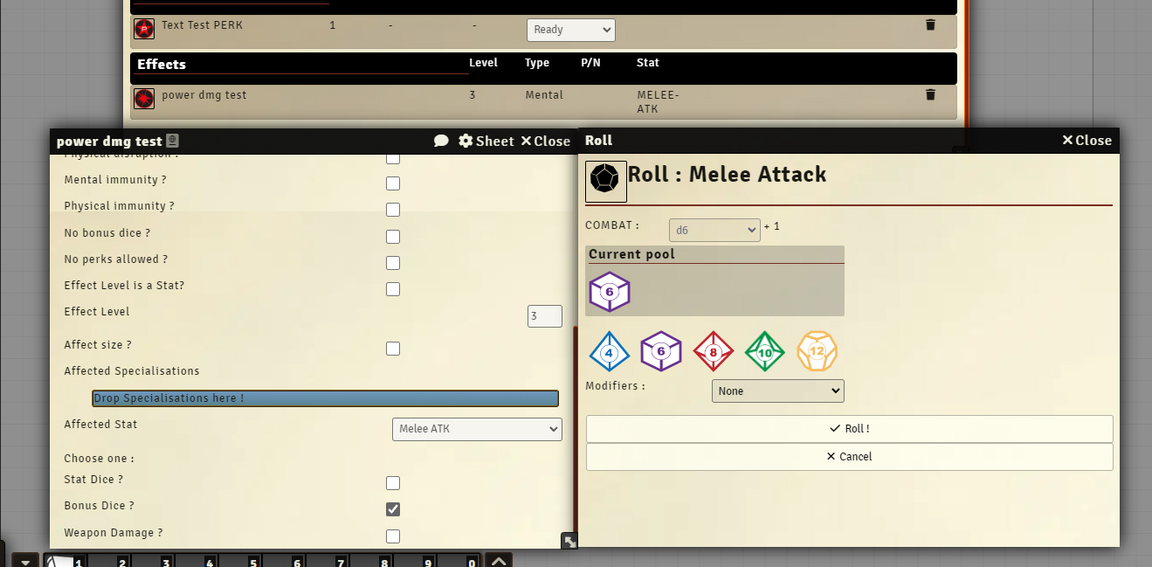Viewport: 1152px width, 567px height.
Task: Uncheck the Bonus Dice checkbox
Action: 393,509
